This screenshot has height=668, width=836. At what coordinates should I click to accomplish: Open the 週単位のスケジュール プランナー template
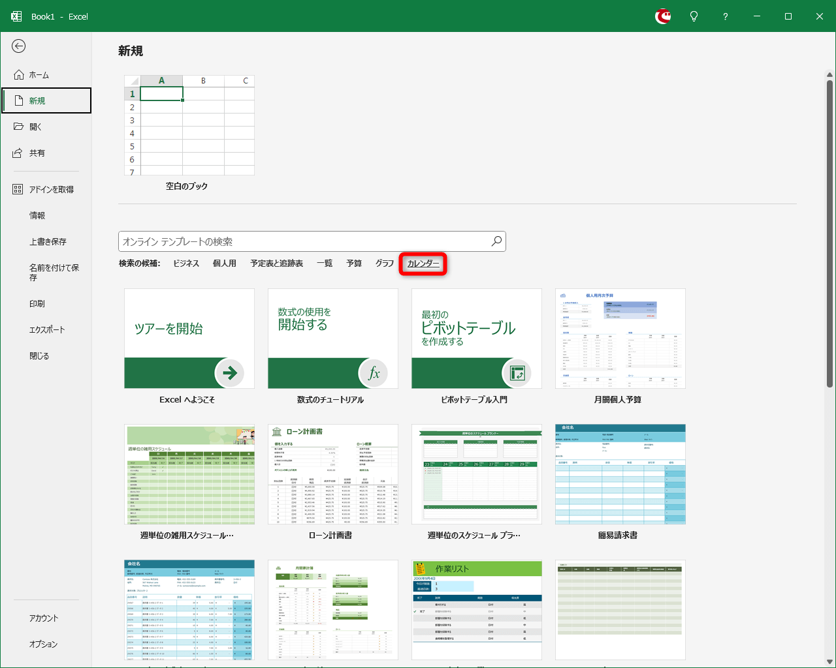477,474
